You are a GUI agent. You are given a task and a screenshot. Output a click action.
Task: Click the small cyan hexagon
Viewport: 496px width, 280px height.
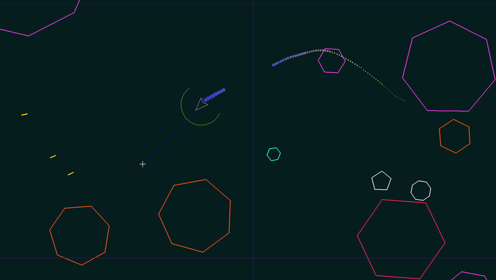click(274, 154)
